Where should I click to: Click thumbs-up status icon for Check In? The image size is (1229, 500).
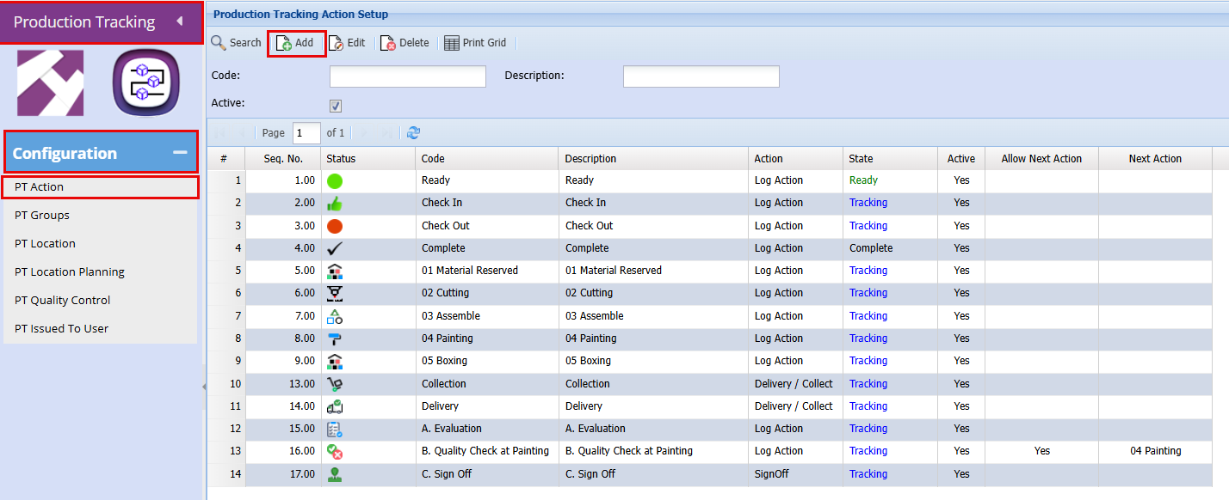tap(335, 204)
